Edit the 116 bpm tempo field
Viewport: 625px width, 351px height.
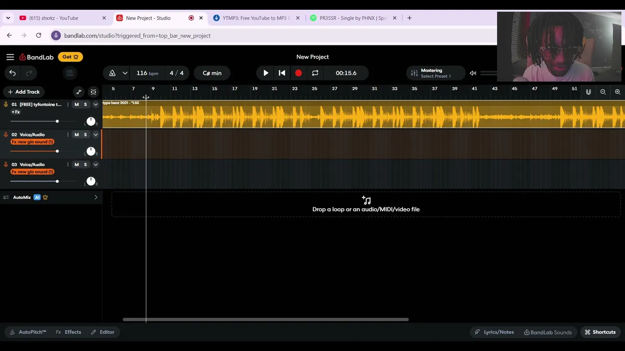147,73
